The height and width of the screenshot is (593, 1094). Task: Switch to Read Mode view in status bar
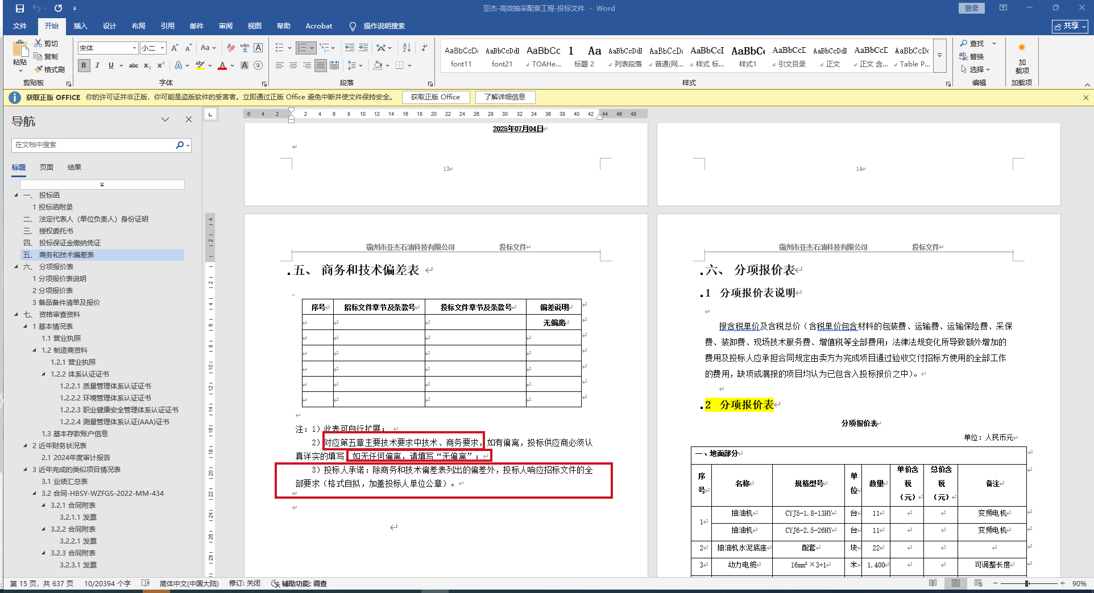pos(933,583)
